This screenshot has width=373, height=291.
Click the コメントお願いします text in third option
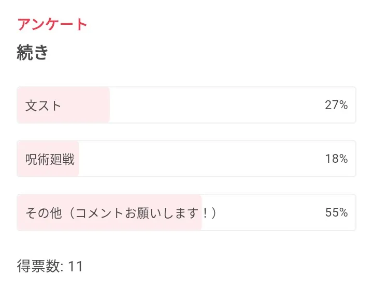[x=137, y=213]
